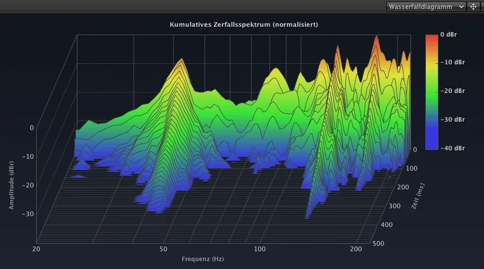This screenshot has width=484, height=269.
Task: Click the 0 dBr legend label
Action: (x=448, y=34)
